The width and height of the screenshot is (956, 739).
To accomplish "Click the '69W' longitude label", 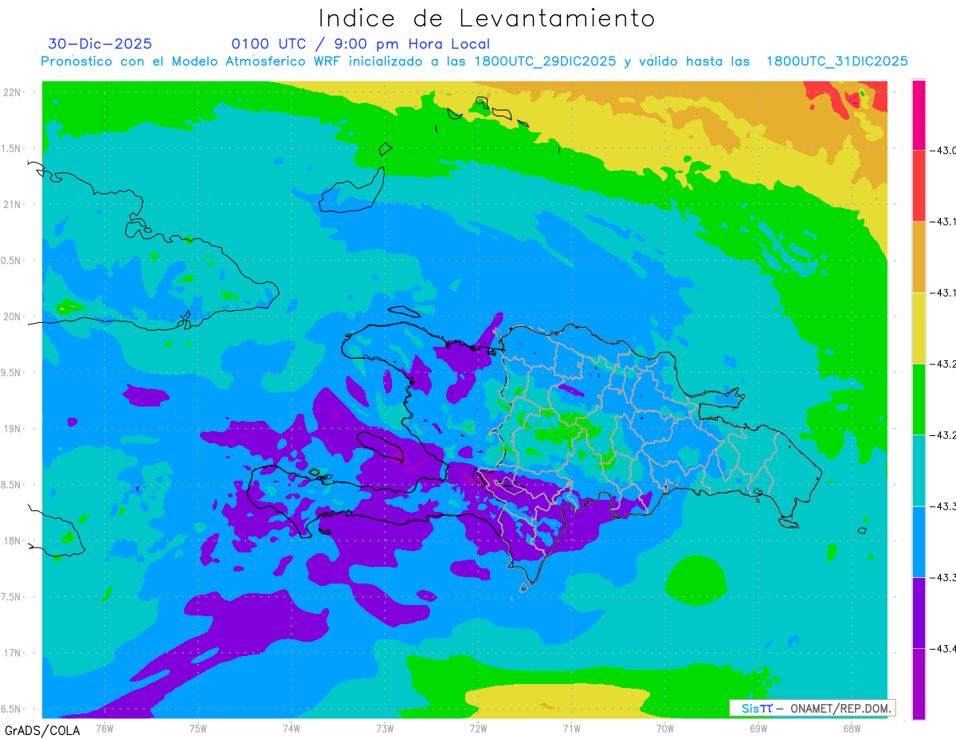I will point(758,728).
